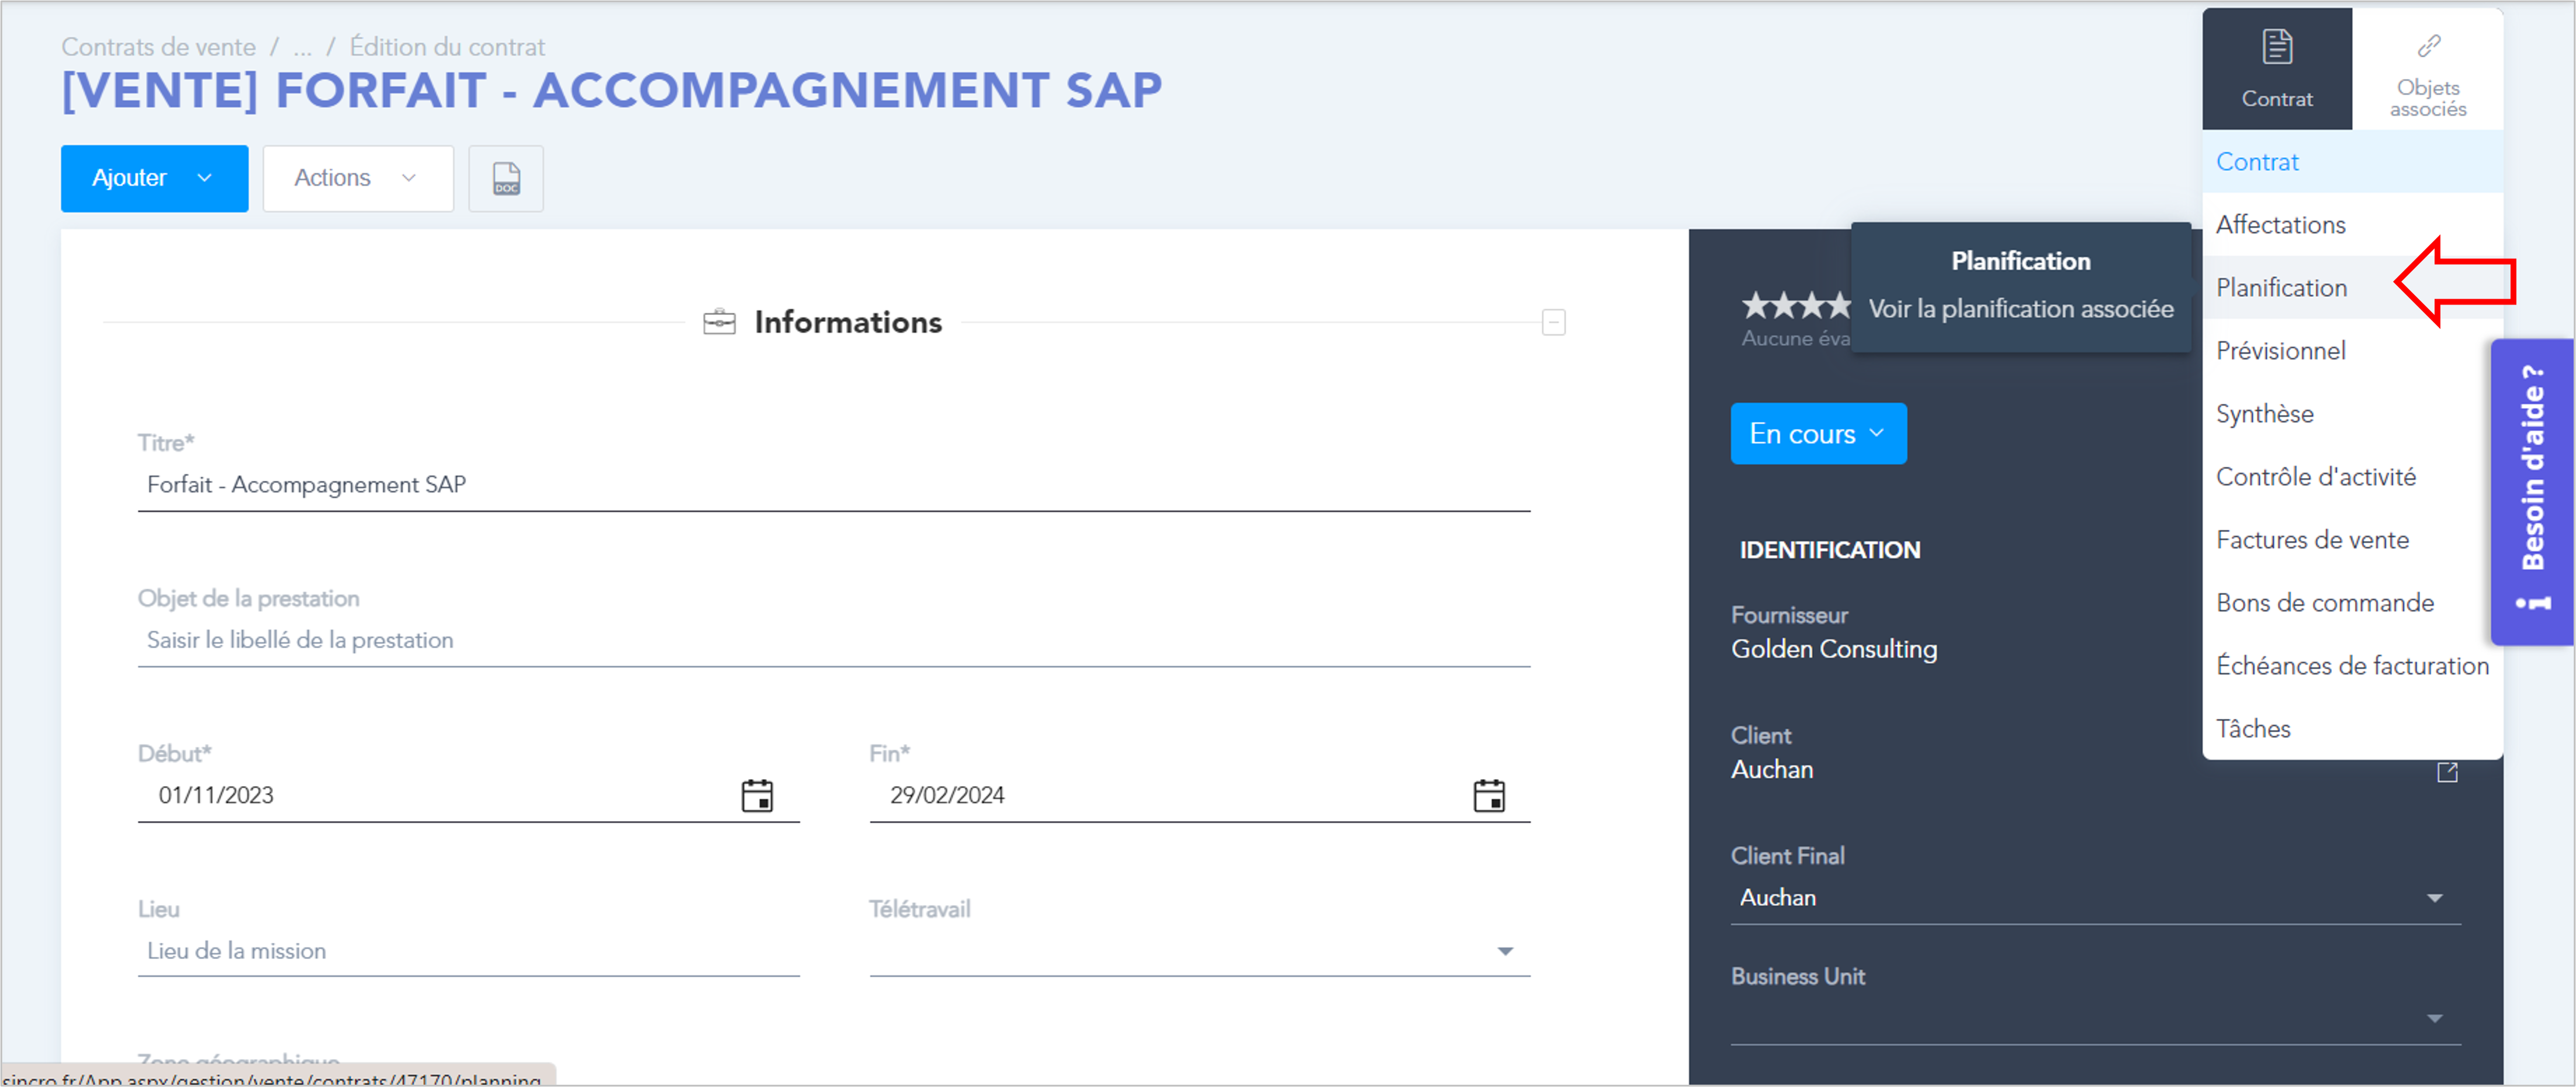Click Objet de la prestation field

coord(834,640)
